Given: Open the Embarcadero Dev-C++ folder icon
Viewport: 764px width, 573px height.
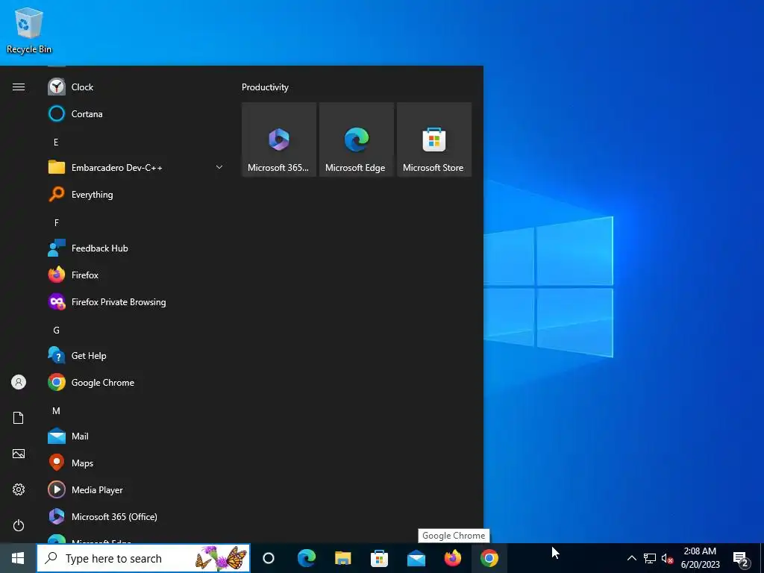Looking at the screenshot, I should (57, 167).
